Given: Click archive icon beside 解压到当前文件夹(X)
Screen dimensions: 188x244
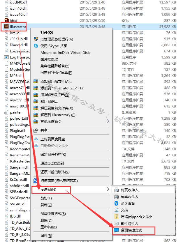Looking at the screenshot, I should (36, 108).
